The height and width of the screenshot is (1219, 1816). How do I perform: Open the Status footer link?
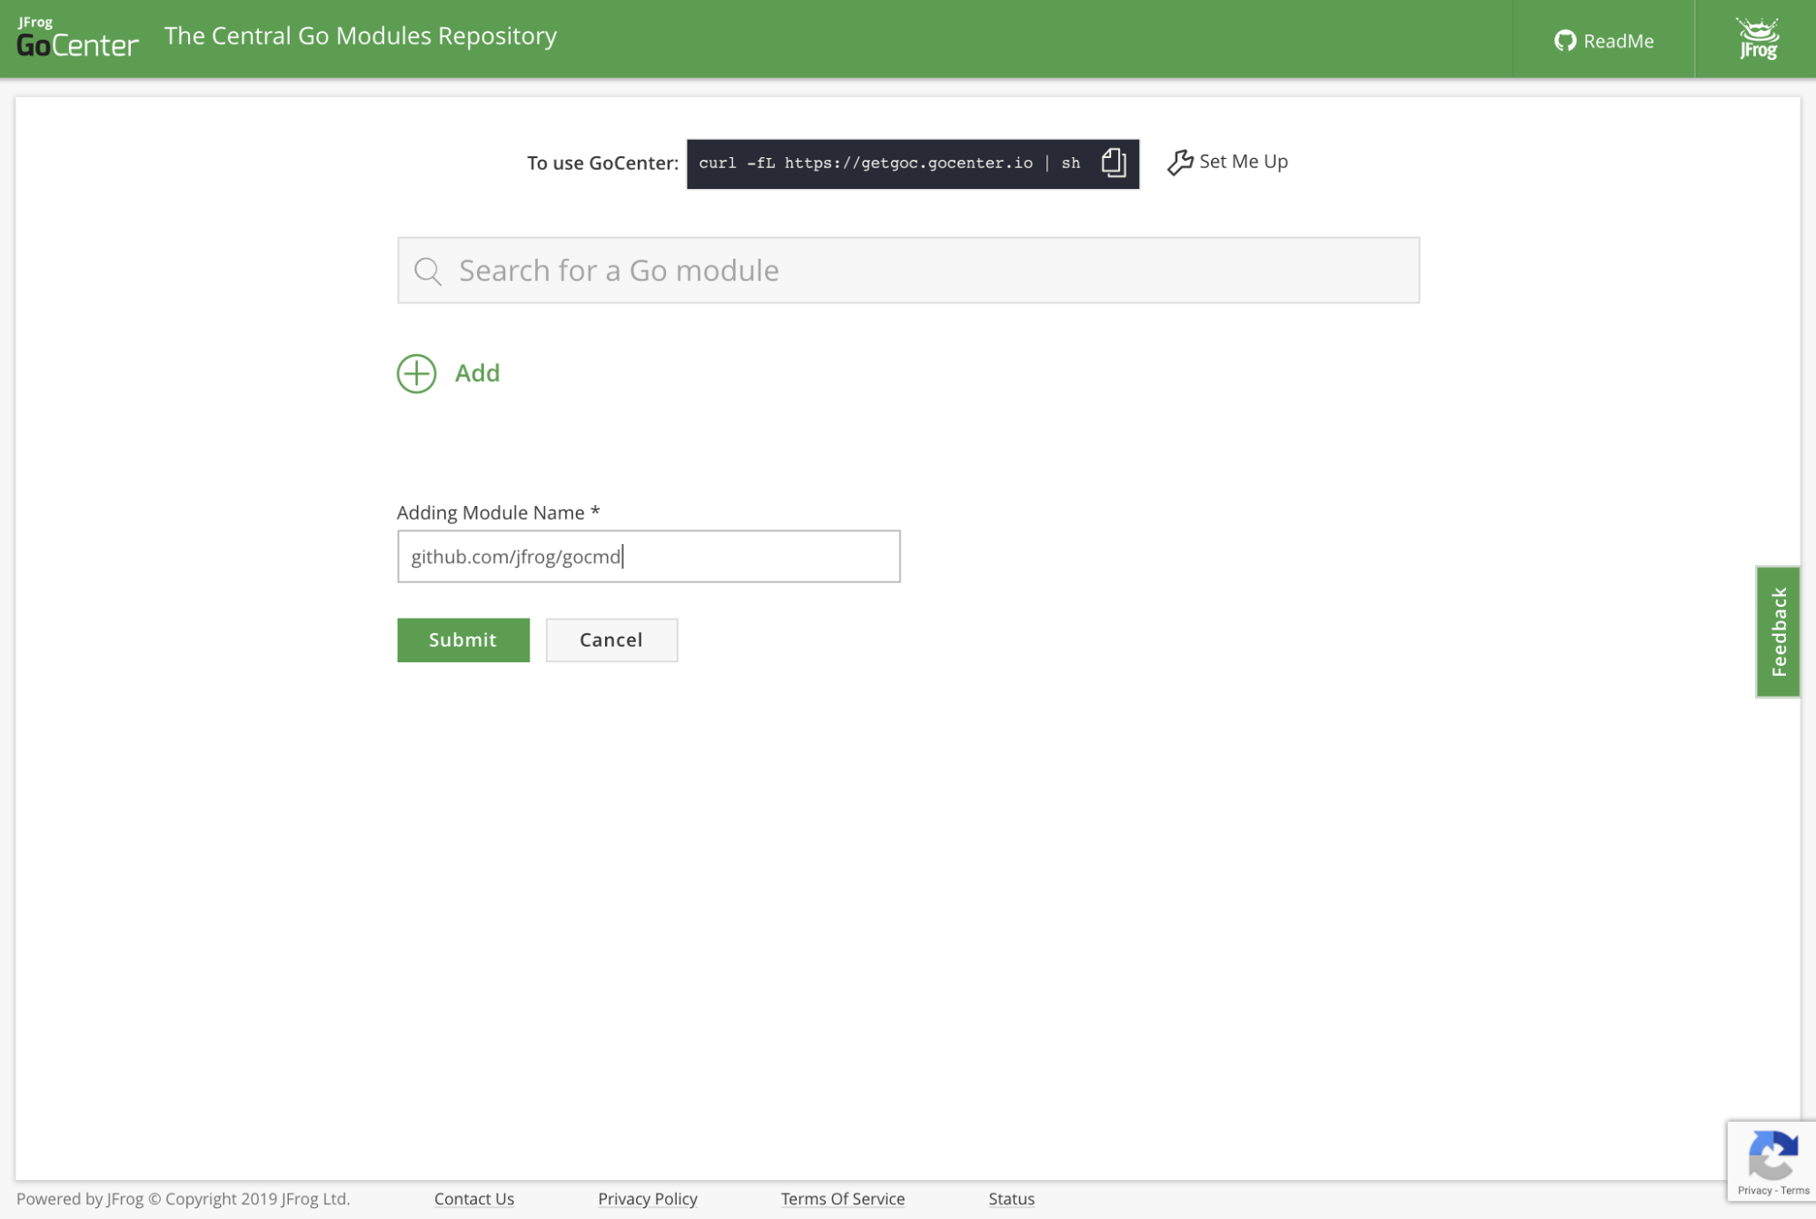pyautogui.click(x=1010, y=1198)
